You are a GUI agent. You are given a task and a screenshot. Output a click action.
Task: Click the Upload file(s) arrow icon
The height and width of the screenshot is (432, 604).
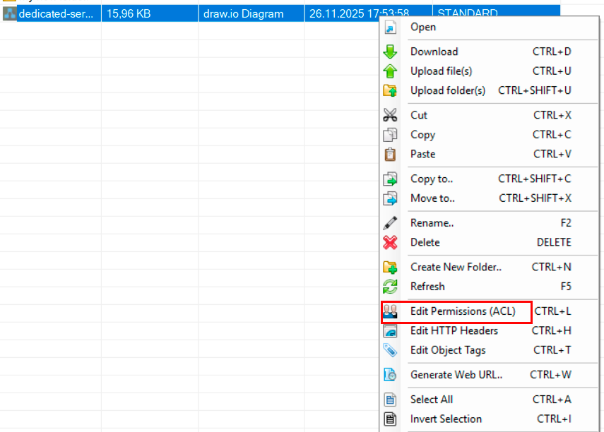pyautogui.click(x=390, y=71)
